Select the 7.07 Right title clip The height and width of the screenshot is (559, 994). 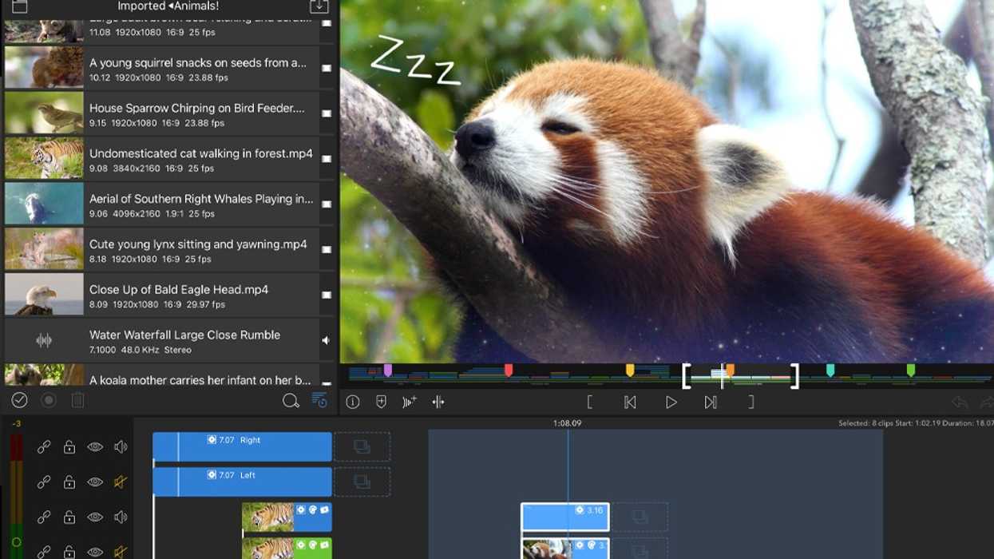(x=242, y=447)
